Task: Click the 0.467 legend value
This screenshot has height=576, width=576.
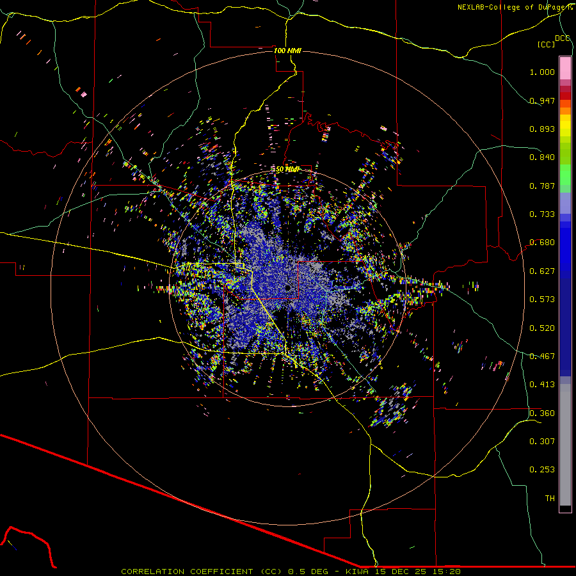Action: pos(542,356)
